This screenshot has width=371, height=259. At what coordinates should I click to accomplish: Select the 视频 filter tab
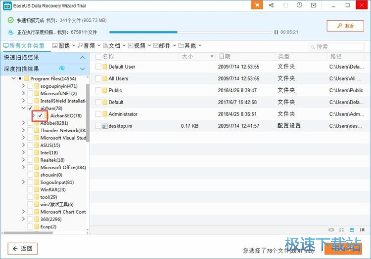pos(137,45)
